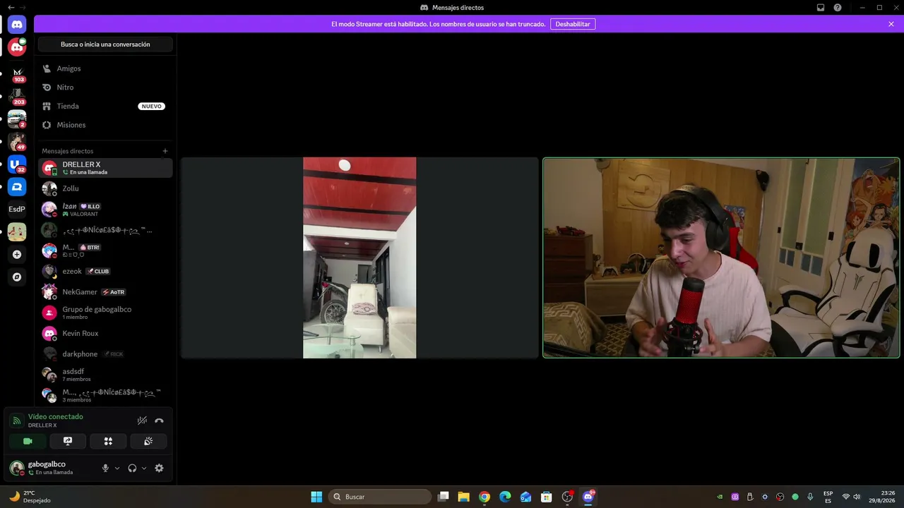Viewport: 904px width, 508px height.
Task: Open the Windows Start menu
Action: 316,497
